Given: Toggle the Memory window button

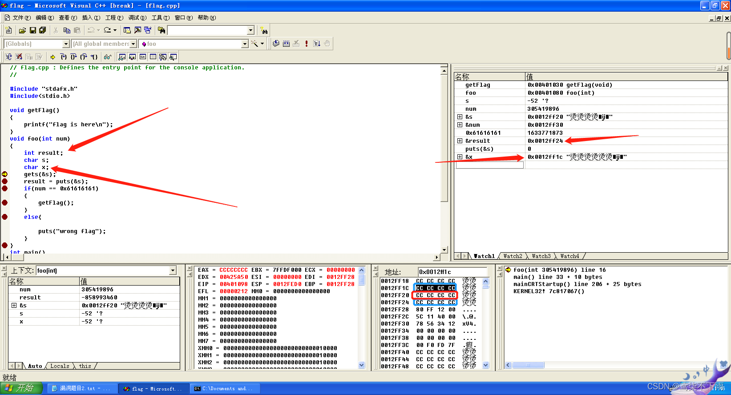Looking at the screenshot, I should [153, 56].
